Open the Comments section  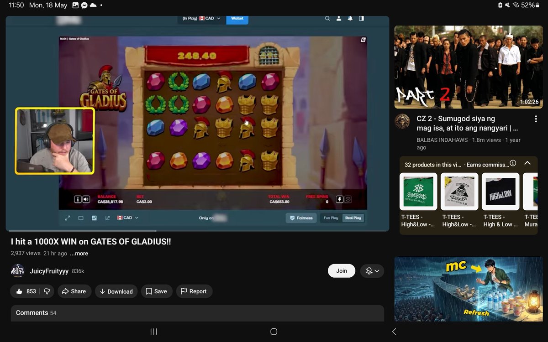click(197, 313)
